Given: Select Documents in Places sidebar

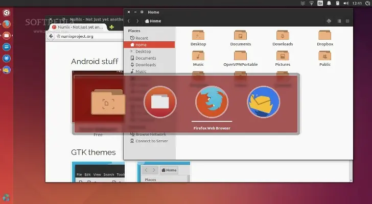Looking at the screenshot, I should click(x=149, y=58).
